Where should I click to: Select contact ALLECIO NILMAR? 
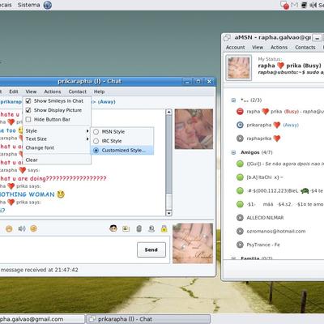265,218
